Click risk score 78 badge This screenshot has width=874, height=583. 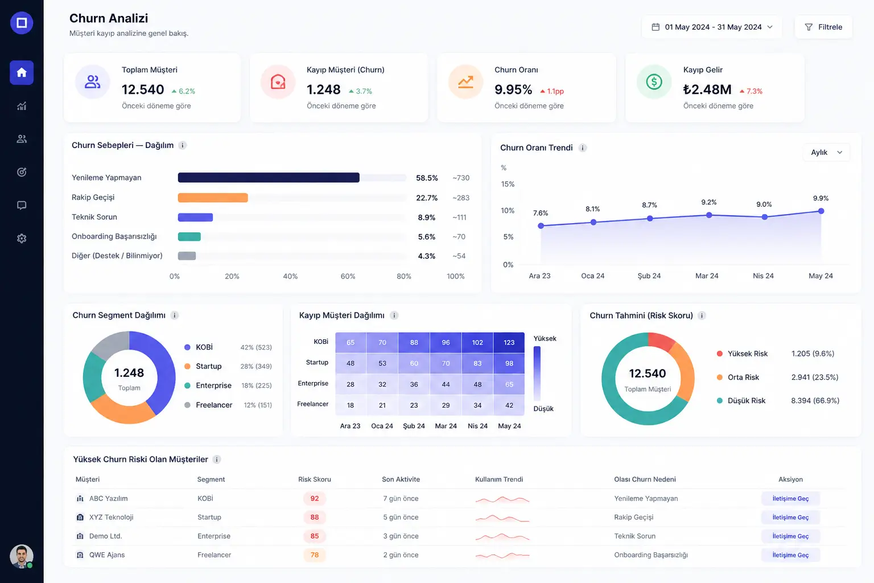(315, 555)
